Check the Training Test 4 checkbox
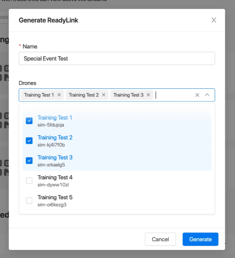 [x=29, y=181]
